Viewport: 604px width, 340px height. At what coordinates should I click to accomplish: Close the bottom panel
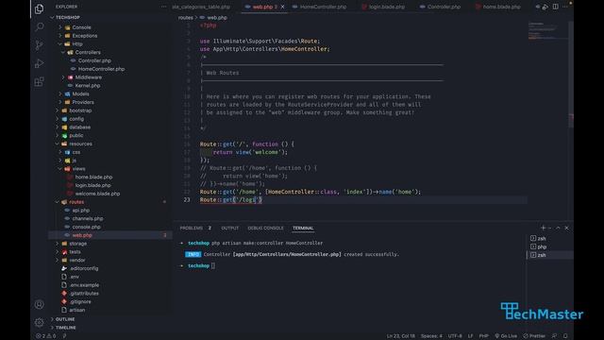coord(566,228)
